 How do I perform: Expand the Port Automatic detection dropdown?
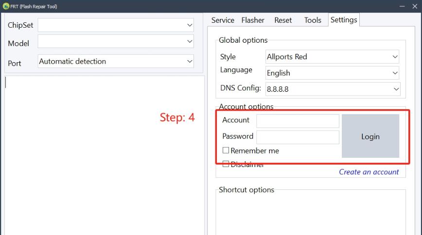pos(116,61)
